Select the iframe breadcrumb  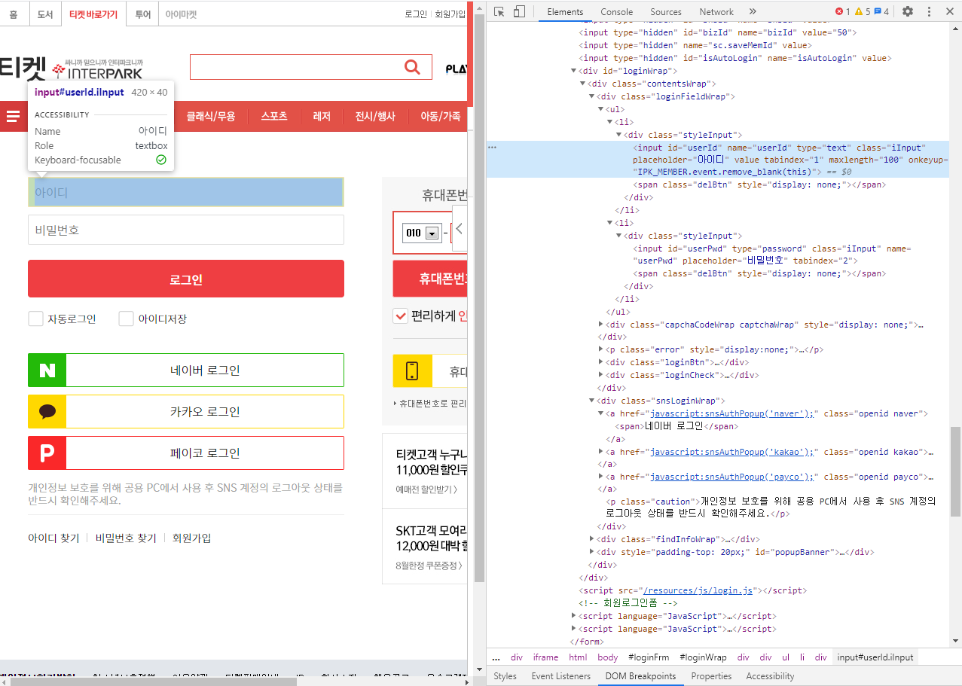point(545,657)
